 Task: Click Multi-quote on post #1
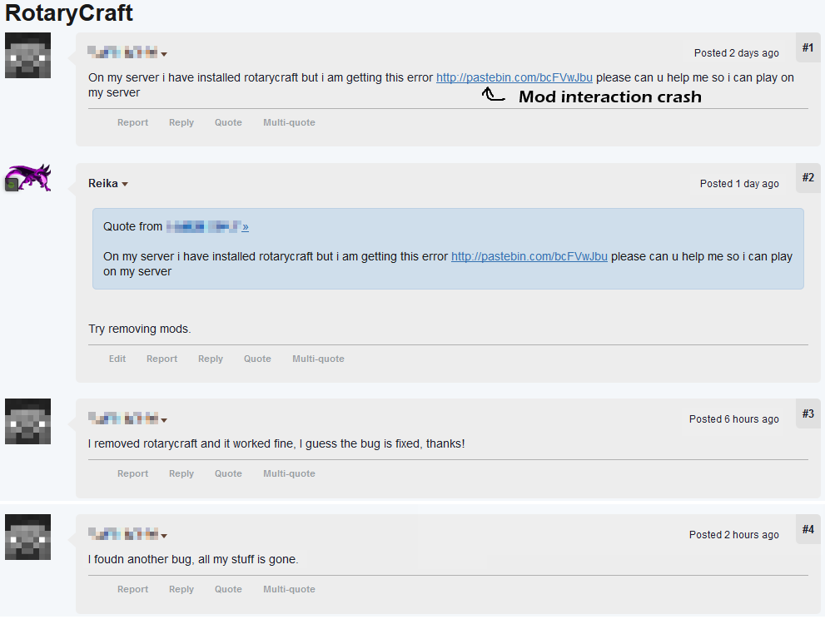pos(290,122)
